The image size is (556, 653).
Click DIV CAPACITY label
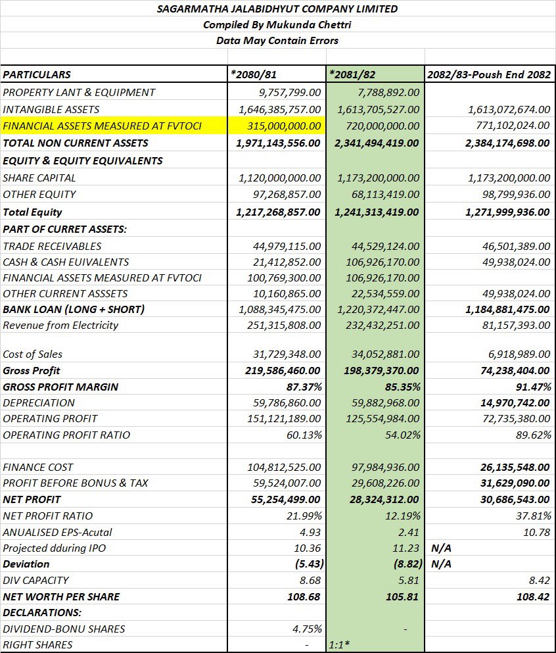[35, 581]
